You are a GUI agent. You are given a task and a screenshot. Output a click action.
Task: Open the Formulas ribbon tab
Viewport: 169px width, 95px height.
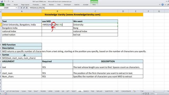coord(36,5)
